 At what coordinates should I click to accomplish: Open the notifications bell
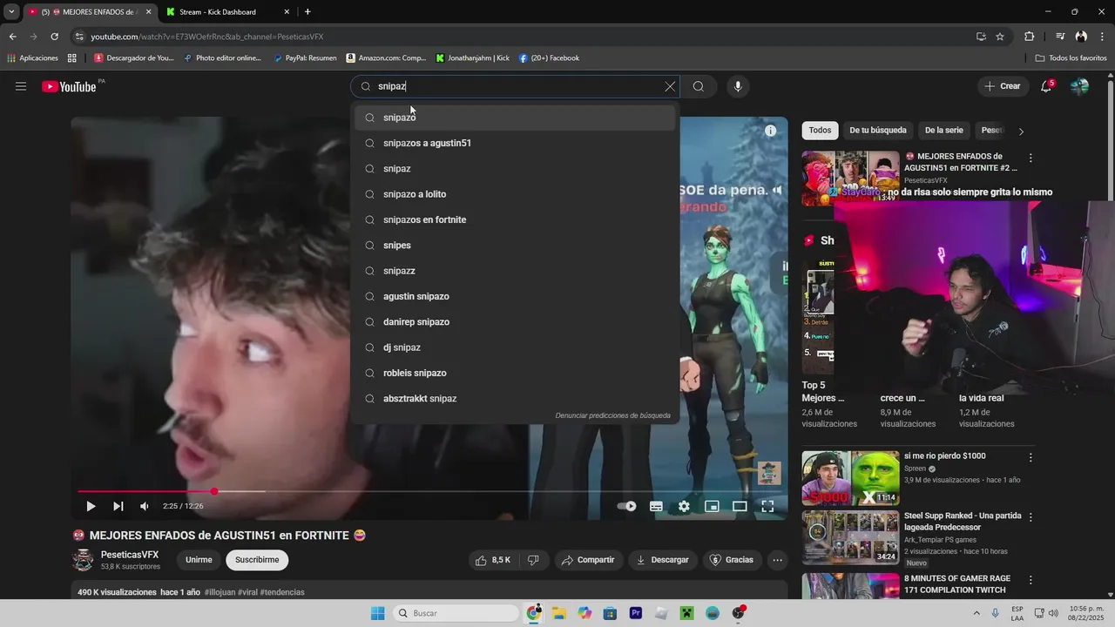tap(1046, 86)
